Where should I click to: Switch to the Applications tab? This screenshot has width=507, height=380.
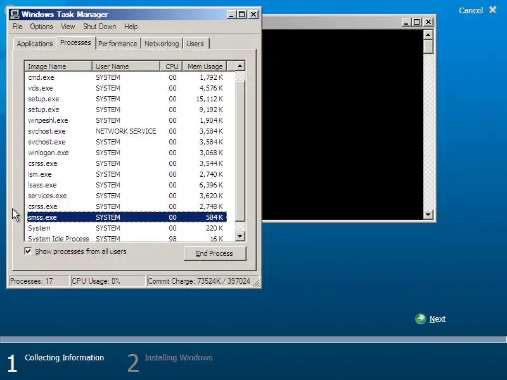tap(35, 44)
